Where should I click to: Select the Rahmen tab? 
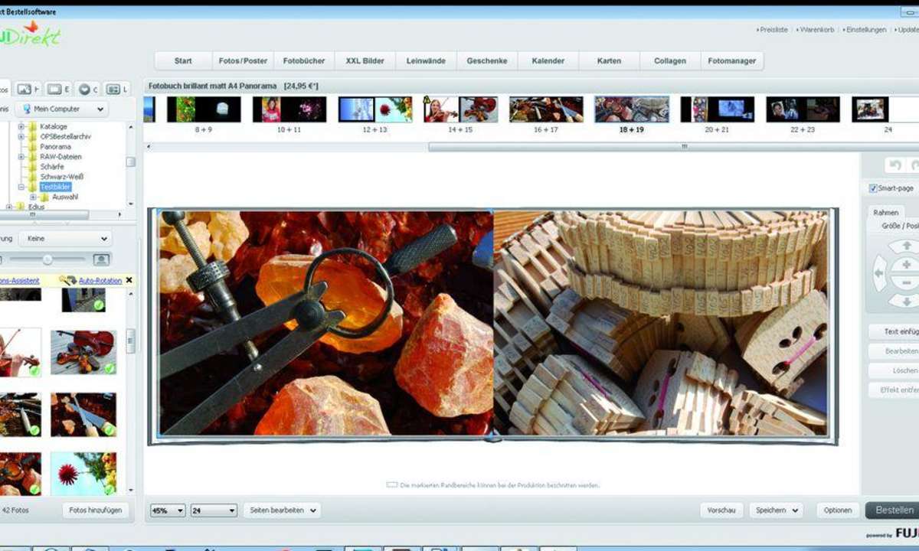[x=886, y=212]
